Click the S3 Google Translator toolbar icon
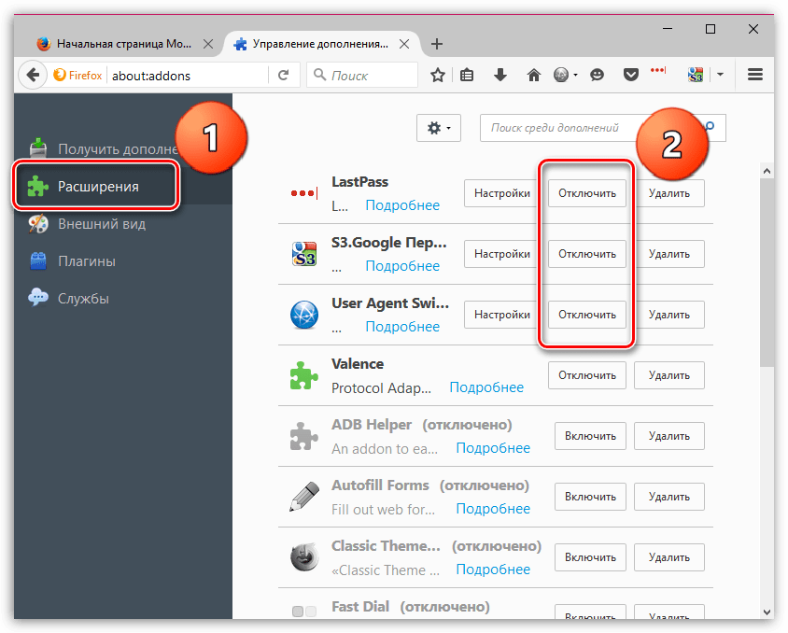788x633 pixels. 696,75
